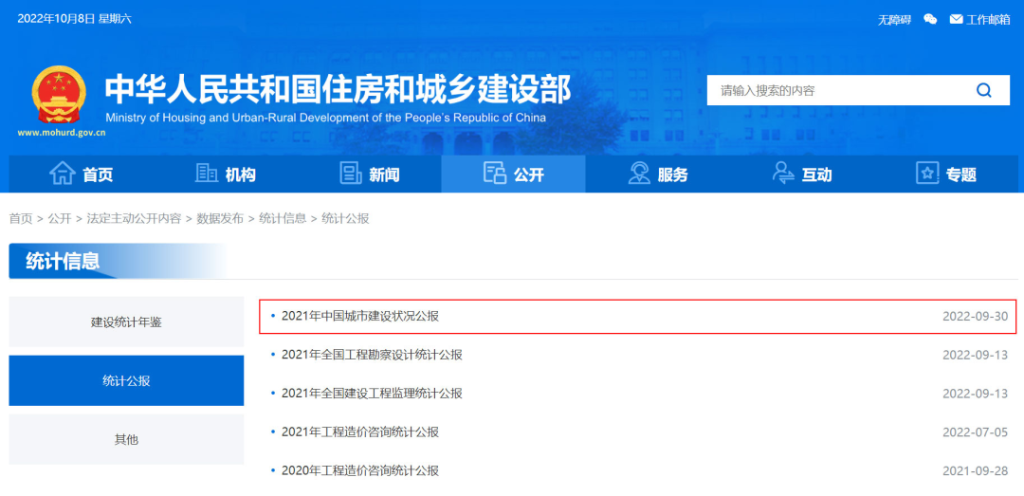Click the national emblem logo

59,96
